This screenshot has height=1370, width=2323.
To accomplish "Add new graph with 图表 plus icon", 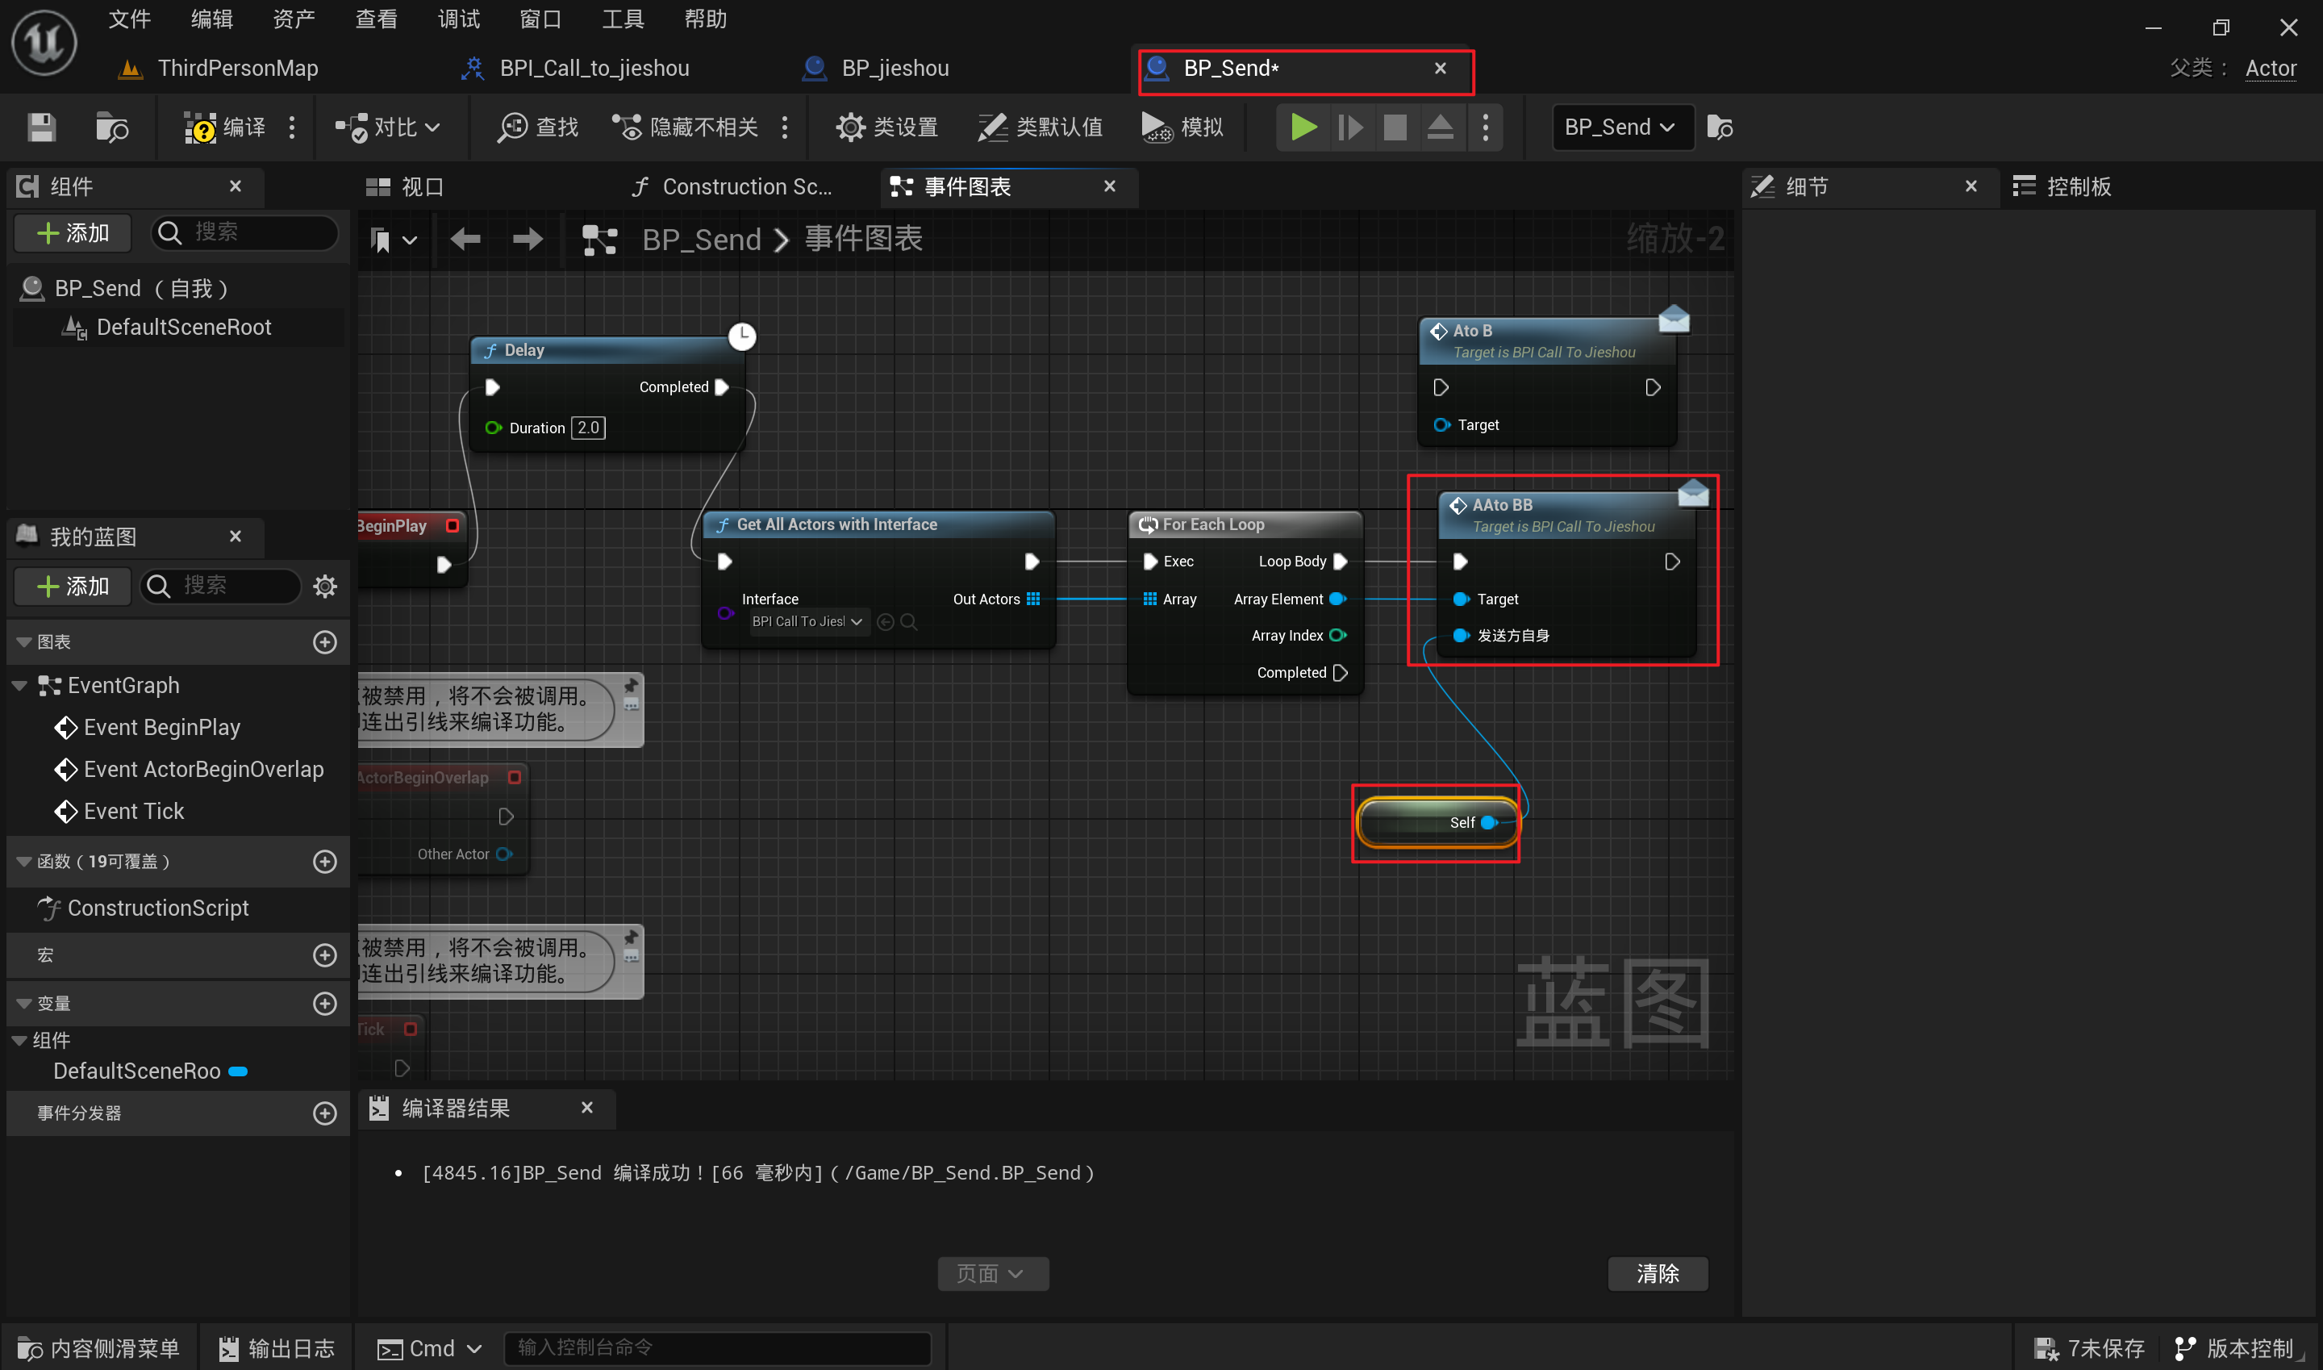I will pos(325,641).
